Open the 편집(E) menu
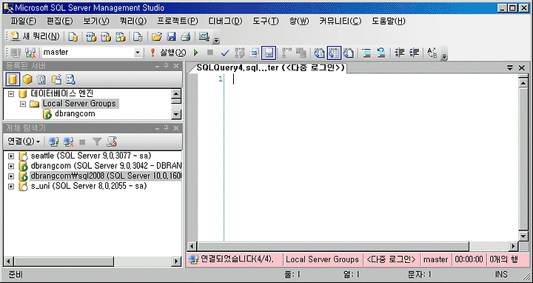Image resolution: width=533 pixels, height=283 pixels. click(x=59, y=21)
